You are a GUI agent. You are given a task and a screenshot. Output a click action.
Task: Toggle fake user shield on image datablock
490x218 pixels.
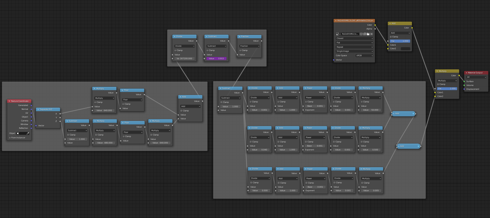(361, 34)
